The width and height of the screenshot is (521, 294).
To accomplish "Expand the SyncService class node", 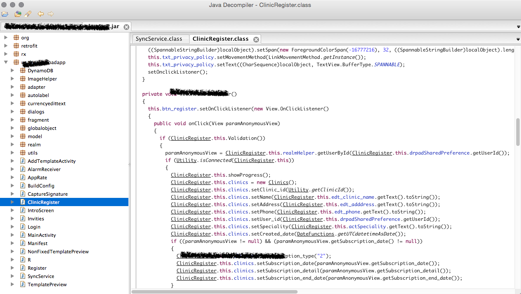I will click(12, 276).
